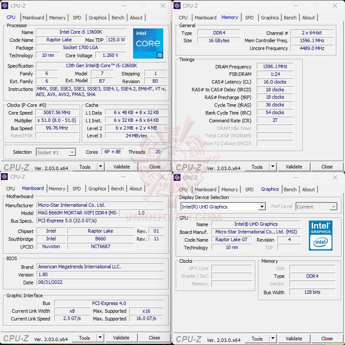Open Bench tab in the top-left CPU window

coord(118,18)
